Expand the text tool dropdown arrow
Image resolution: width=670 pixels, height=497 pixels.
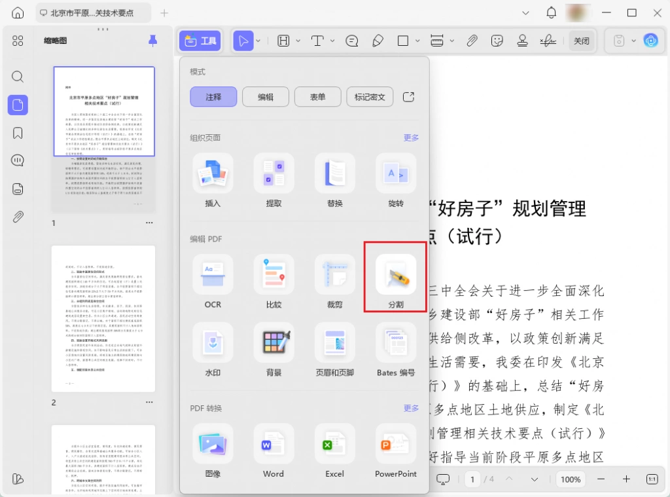332,41
